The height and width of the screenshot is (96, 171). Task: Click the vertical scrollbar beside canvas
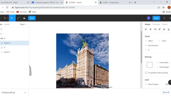(141, 47)
